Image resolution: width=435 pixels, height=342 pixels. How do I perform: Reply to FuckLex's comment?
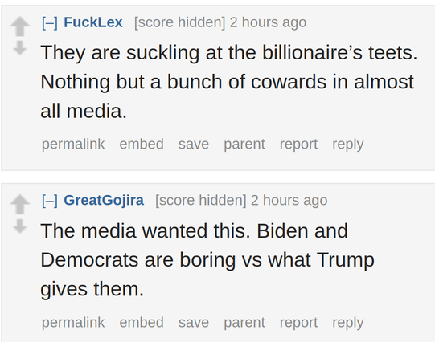pos(348,144)
